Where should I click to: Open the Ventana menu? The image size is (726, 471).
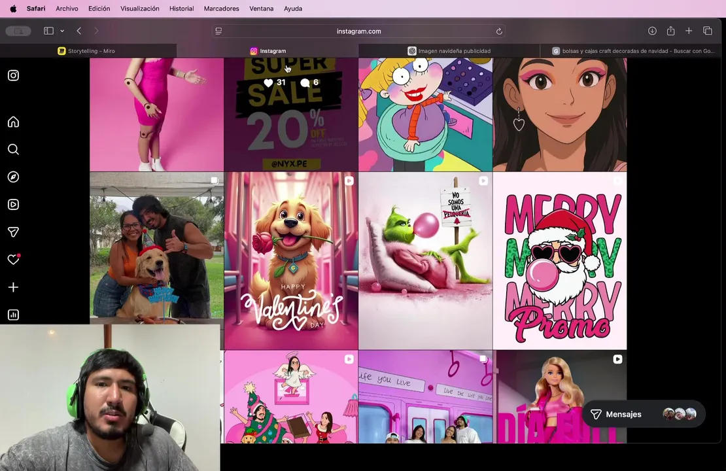click(261, 9)
